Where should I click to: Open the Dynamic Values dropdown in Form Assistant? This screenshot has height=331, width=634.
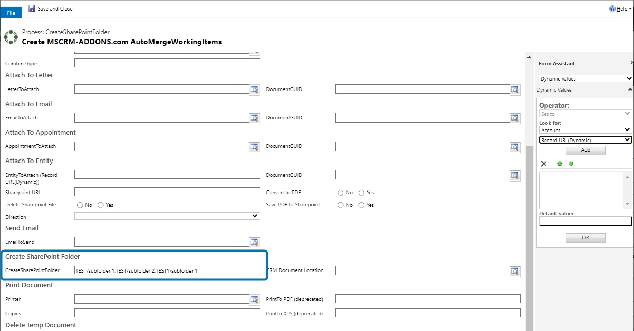[x=585, y=78]
